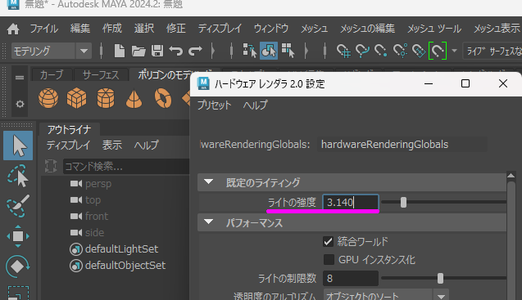Open the ヘルプ menu in render settings

point(255,105)
